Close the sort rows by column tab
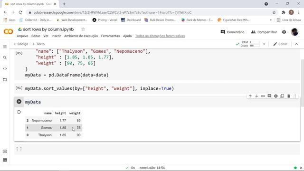The height and width of the screenshot is (171, 304). click(55, 4)
